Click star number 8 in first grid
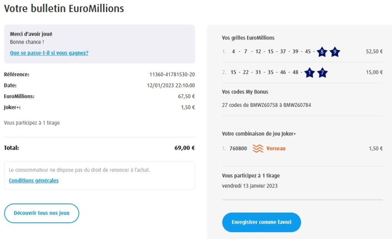This screenshot has width=392, height=239. 322,52
